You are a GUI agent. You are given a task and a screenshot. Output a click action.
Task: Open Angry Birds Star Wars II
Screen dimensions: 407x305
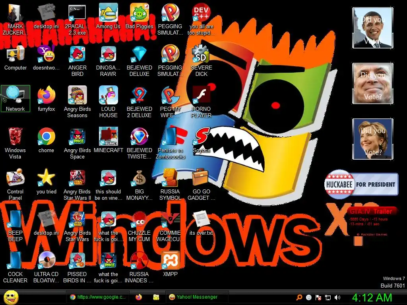click(78, 184)
